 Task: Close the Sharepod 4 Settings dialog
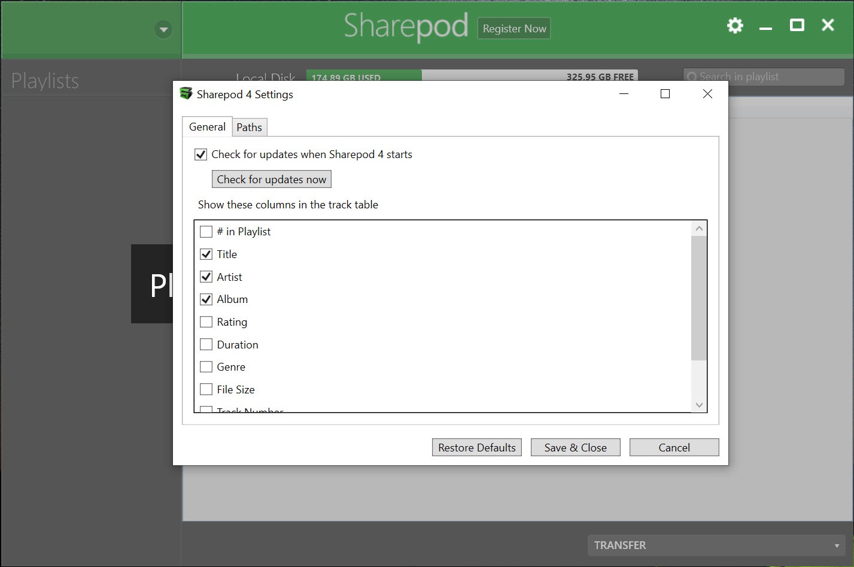[x=707, y=94]
